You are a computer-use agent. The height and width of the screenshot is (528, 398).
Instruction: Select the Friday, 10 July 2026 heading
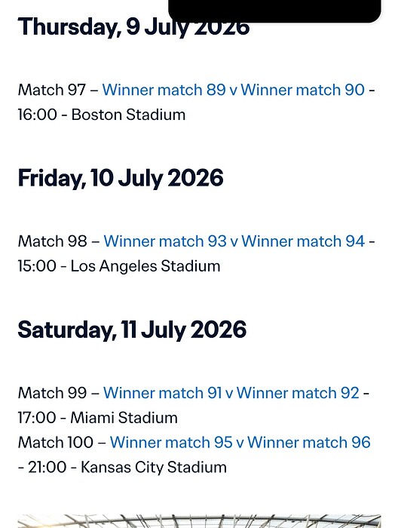click(121, 178)
